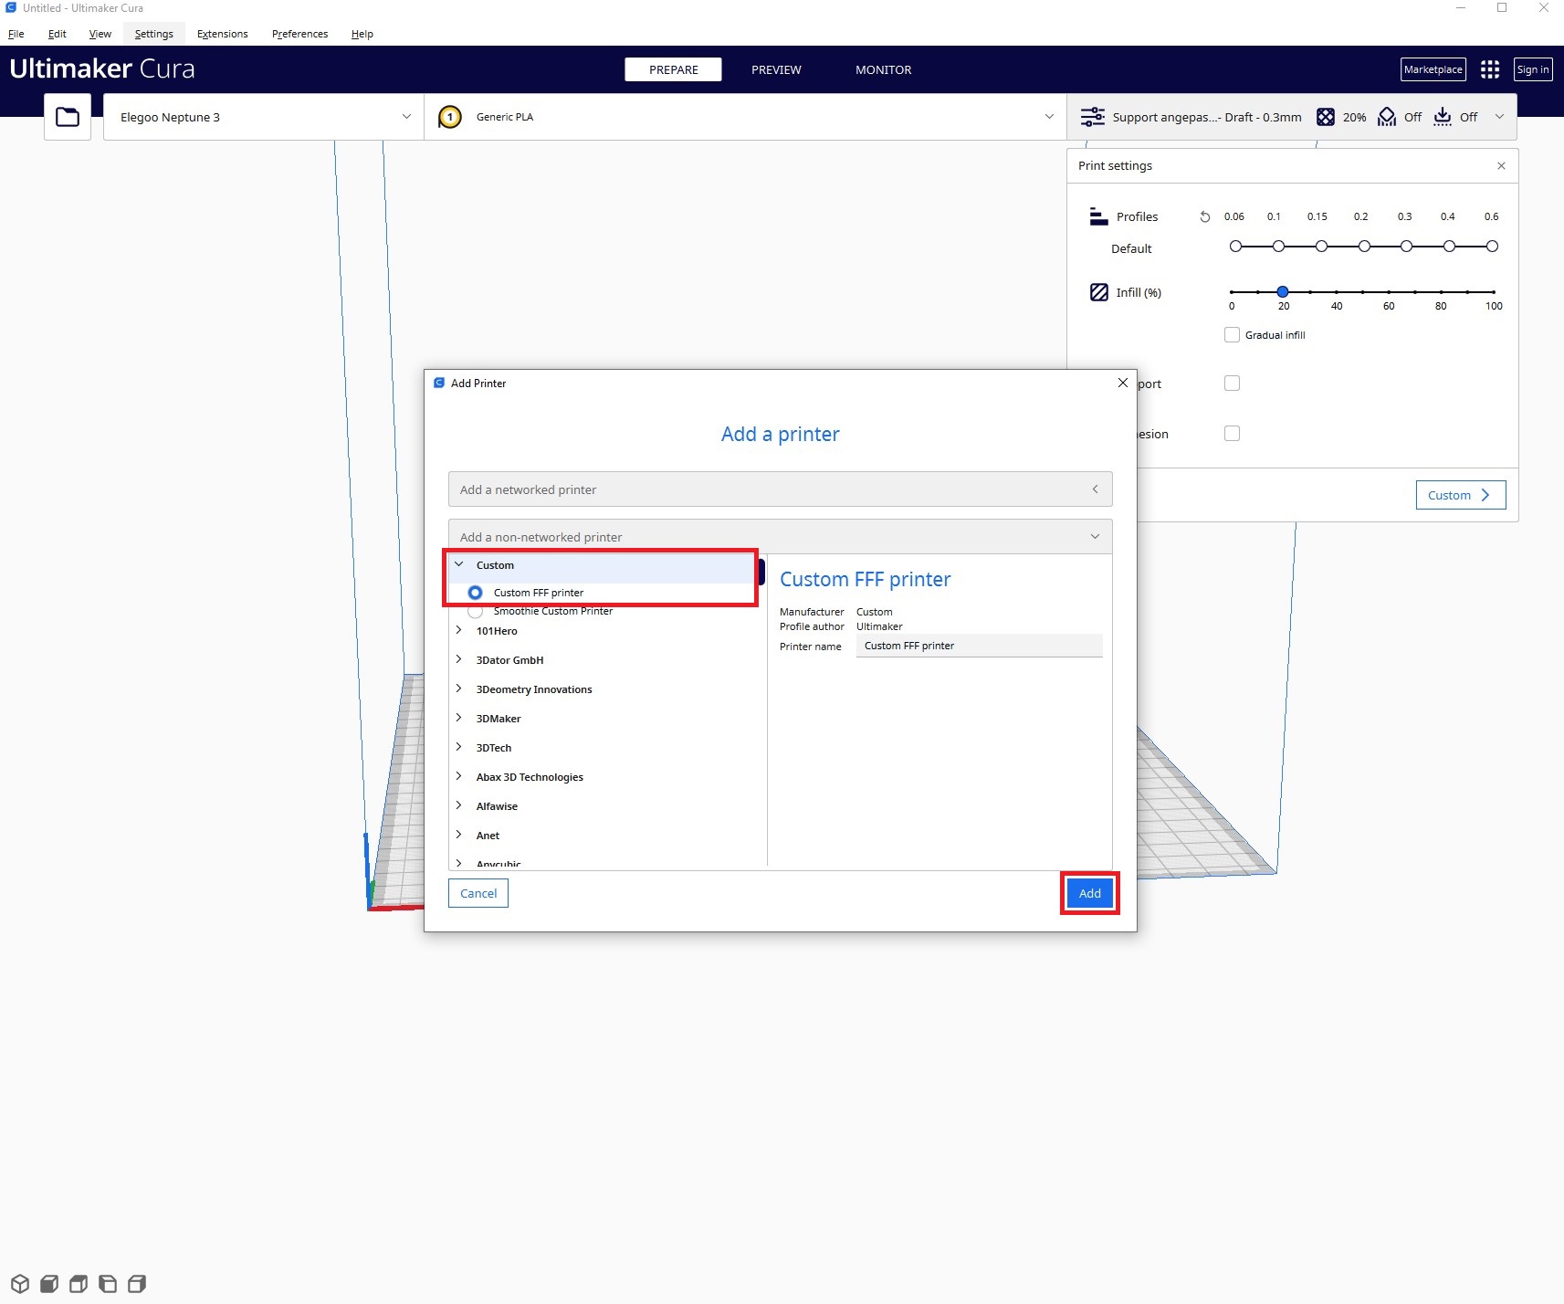Image resolution: width=1564 pixels, height=1304 pixels.
Task: Click the extruder 1 material icon
Action: coord(450,117)
